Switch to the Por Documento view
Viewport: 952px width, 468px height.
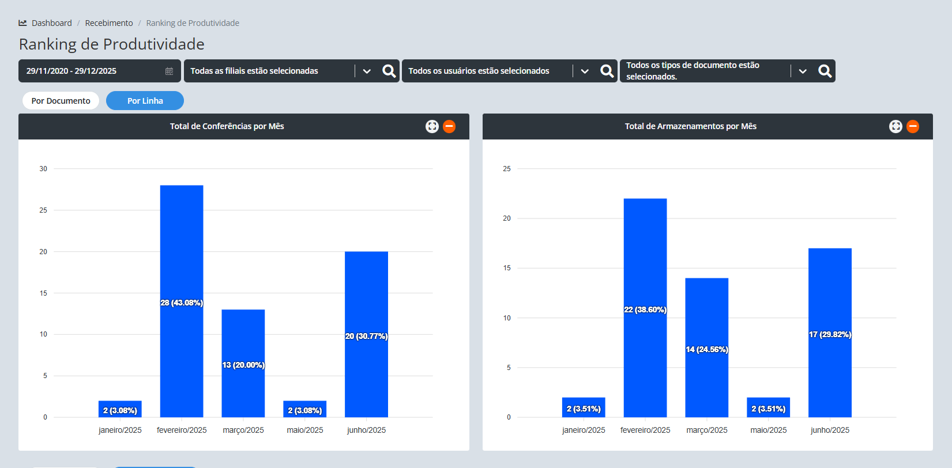click(61, 101)
